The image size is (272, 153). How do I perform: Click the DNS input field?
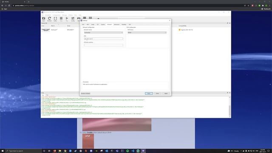(103, 39)
